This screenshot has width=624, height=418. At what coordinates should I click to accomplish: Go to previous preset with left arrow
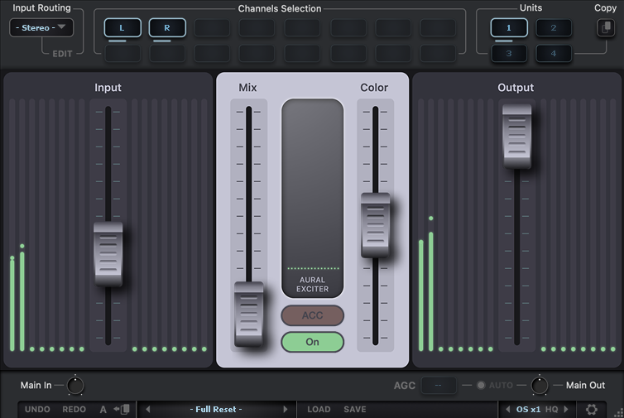coord(148,409)
